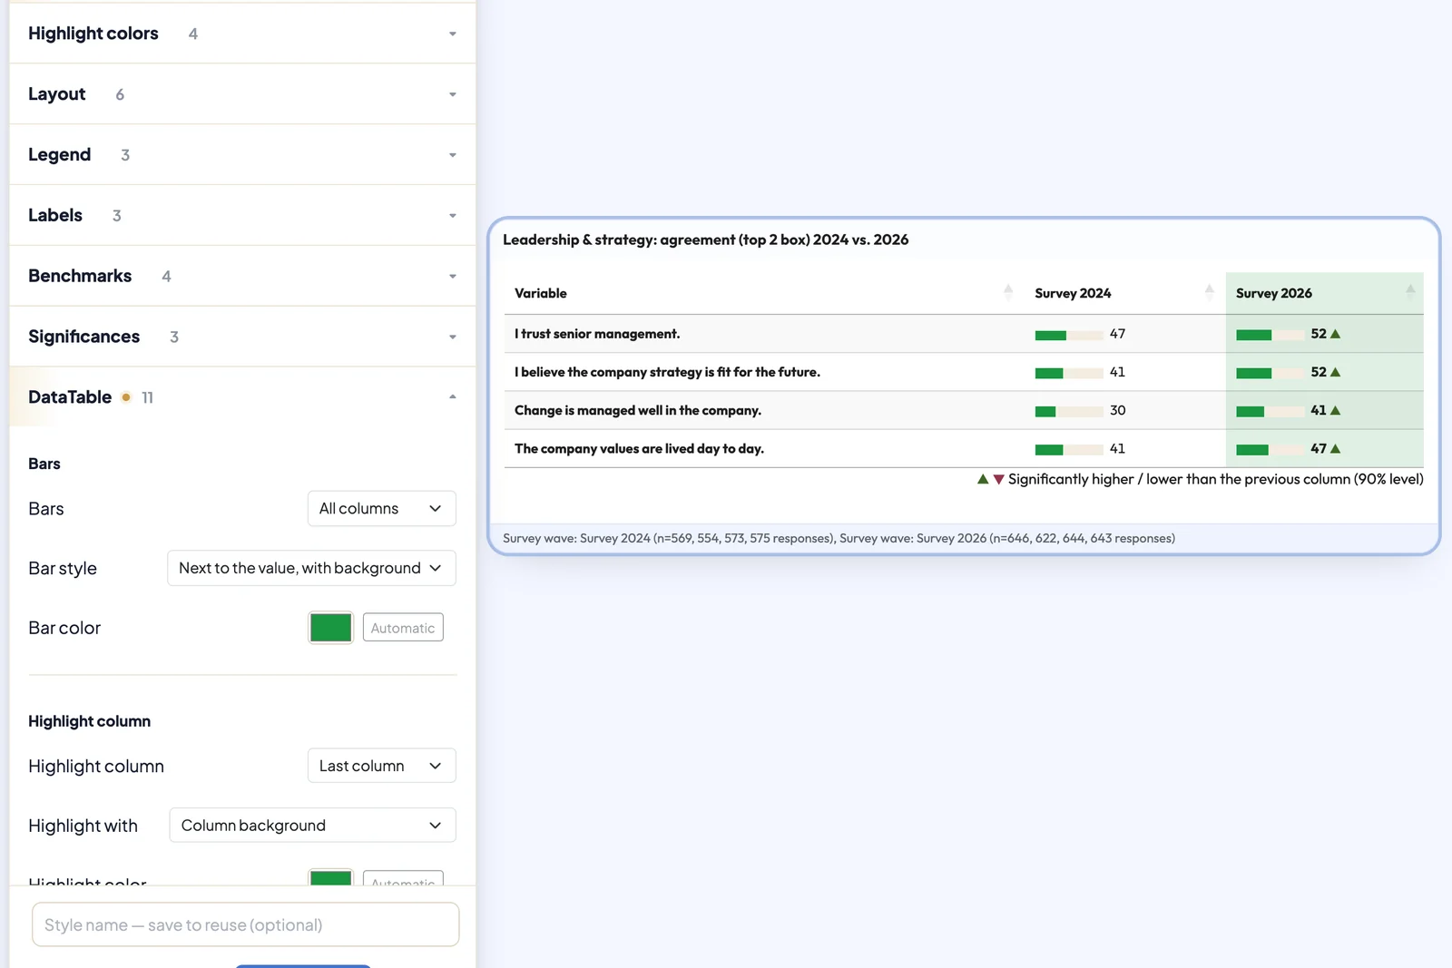Select row 'I trust senior management.'
This screenshot has width=1452, height=968.
(x=963, y=334)
